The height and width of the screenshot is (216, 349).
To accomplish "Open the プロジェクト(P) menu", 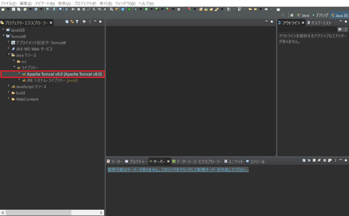I will coord(85,3).
